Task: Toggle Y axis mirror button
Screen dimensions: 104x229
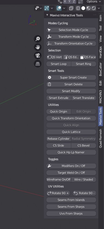Action: 69,1
